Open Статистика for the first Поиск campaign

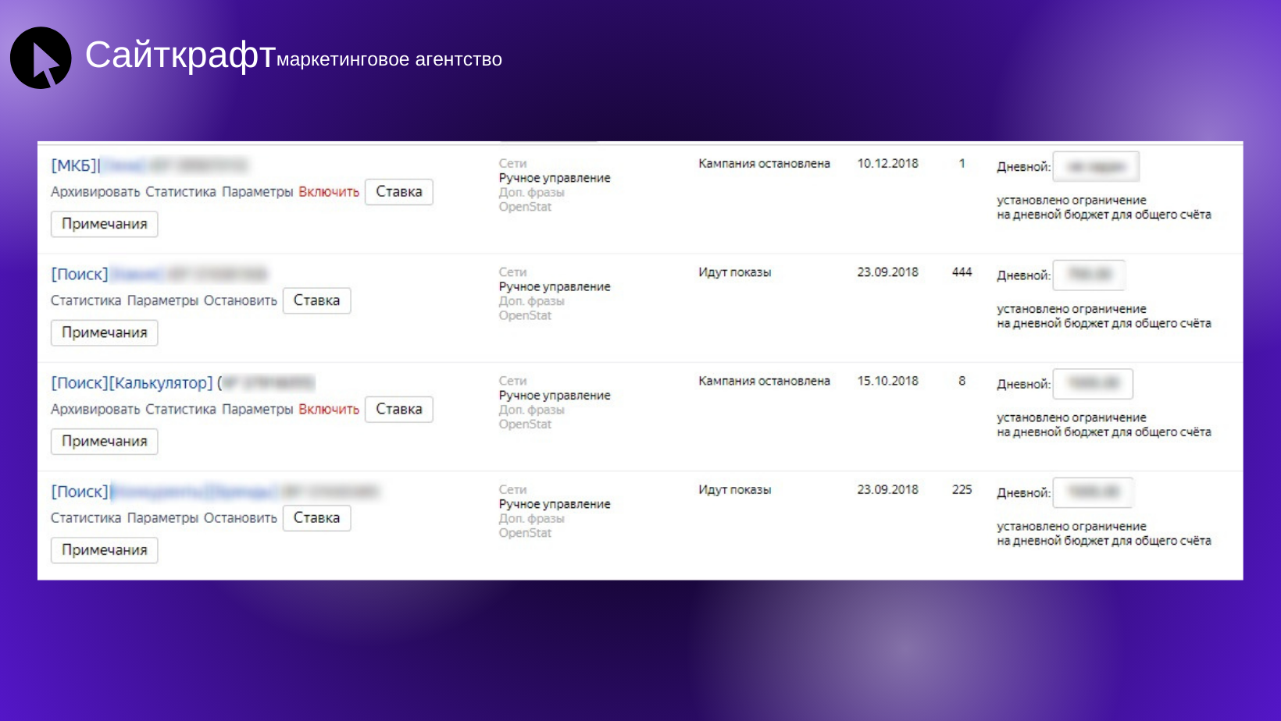(86, 300)
